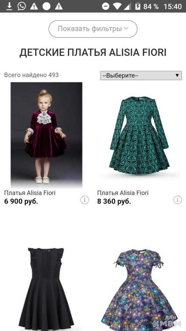Open the burgundy velvet dress photo
Screen dimensions: 186x331
[46, 135]
